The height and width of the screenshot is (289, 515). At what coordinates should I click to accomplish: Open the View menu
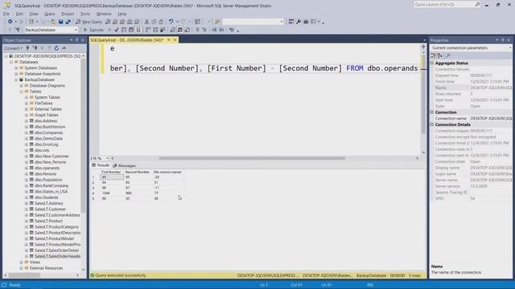coord(34,14)
